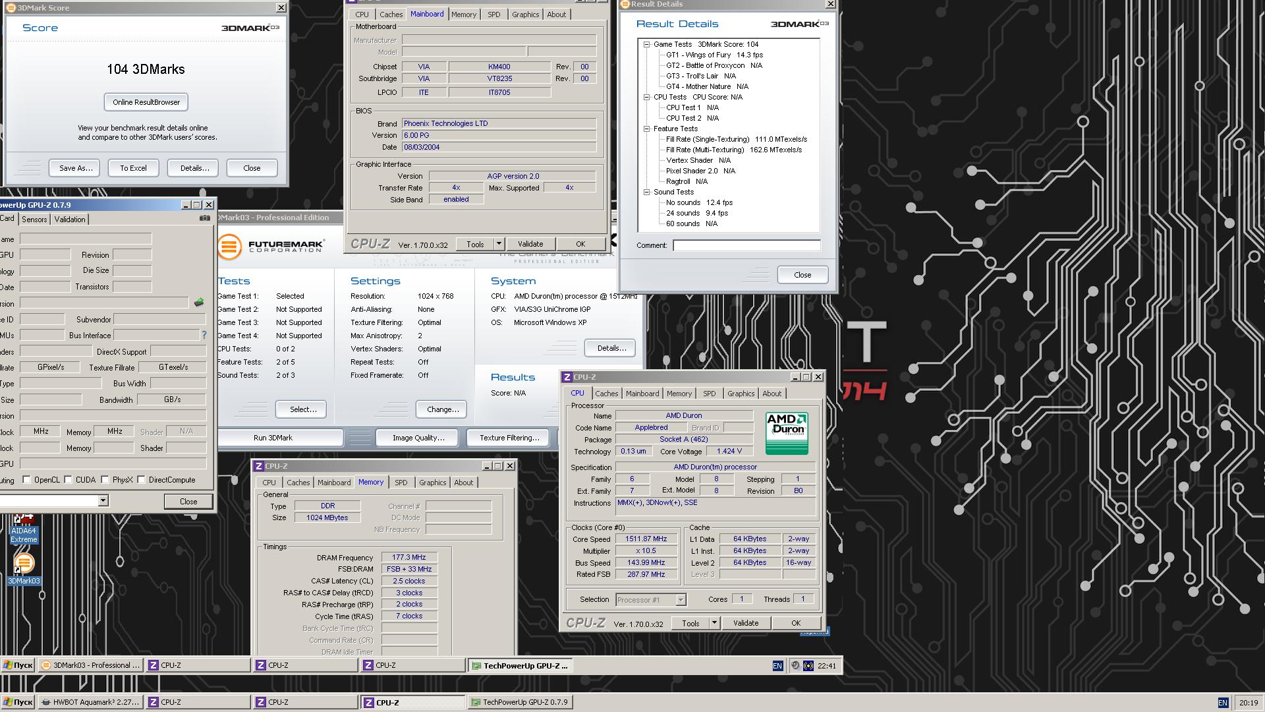Maximize the CPU-Z CPU tab window
The width and height of the screenshot is (1265, 712).
806,377
